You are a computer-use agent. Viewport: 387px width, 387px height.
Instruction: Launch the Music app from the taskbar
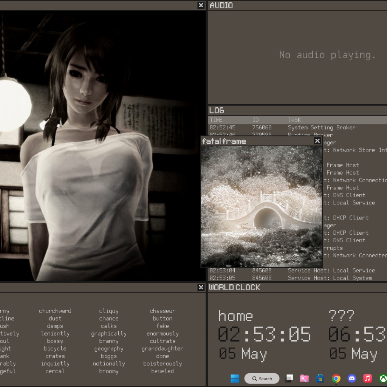(367, 378)
